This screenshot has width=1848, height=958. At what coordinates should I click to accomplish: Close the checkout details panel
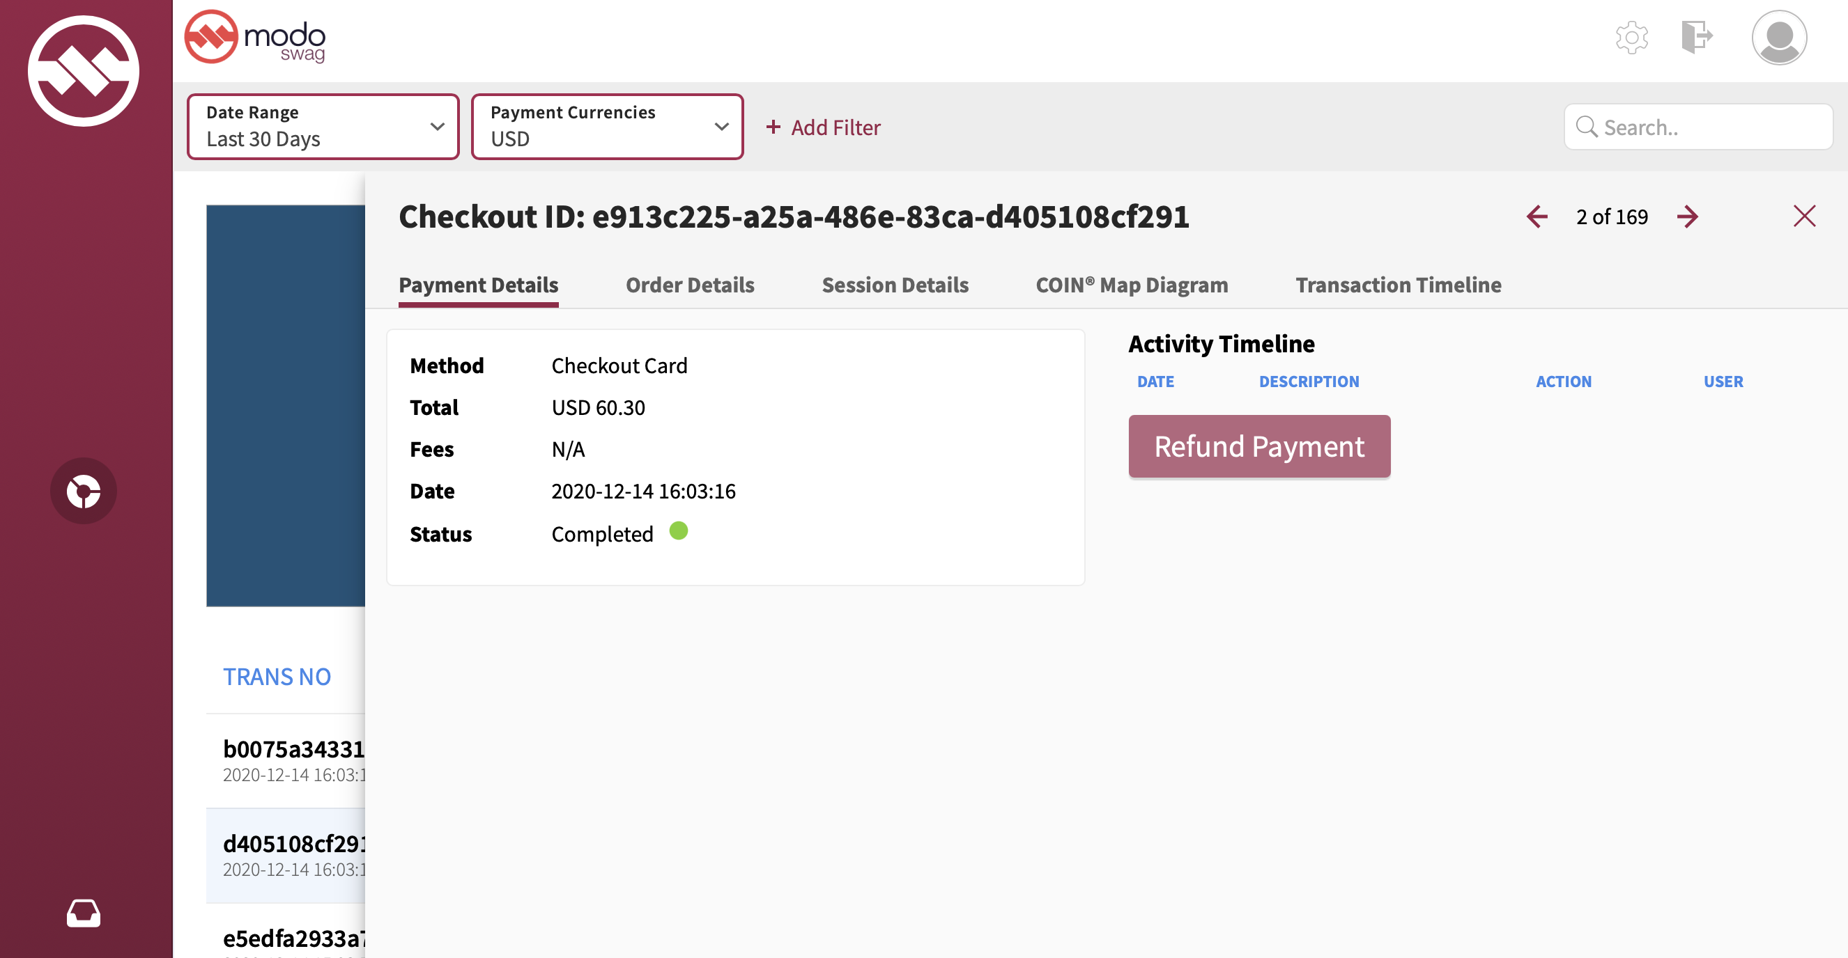tap(1803, 217)
